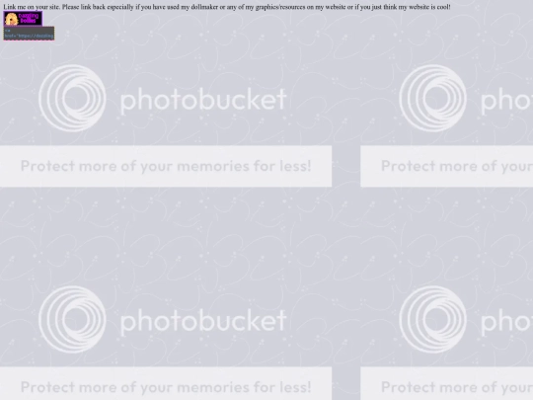
Task: Click the 'Link me on your site.' sentence
Action: pos(32,7)
